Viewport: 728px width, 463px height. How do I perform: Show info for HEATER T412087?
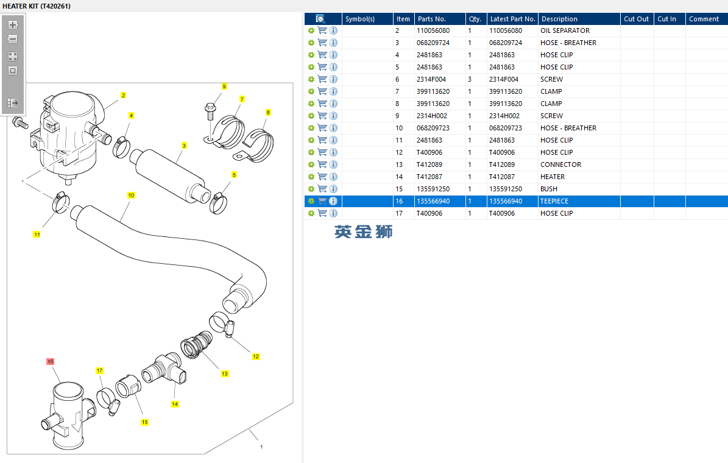coord(333,177)
